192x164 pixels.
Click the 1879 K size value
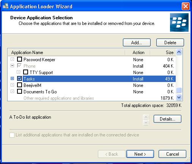tap(167, 98)
